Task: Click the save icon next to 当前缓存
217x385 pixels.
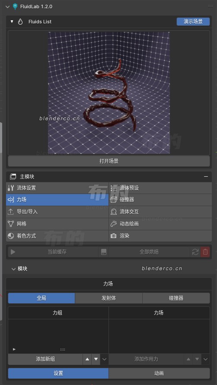Action: [x=104, y=252]
